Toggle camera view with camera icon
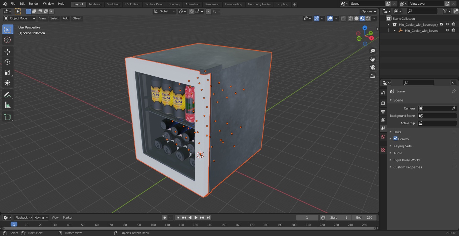Image resolution: width=459 pixels, height=236 pixels. point(372,68)
